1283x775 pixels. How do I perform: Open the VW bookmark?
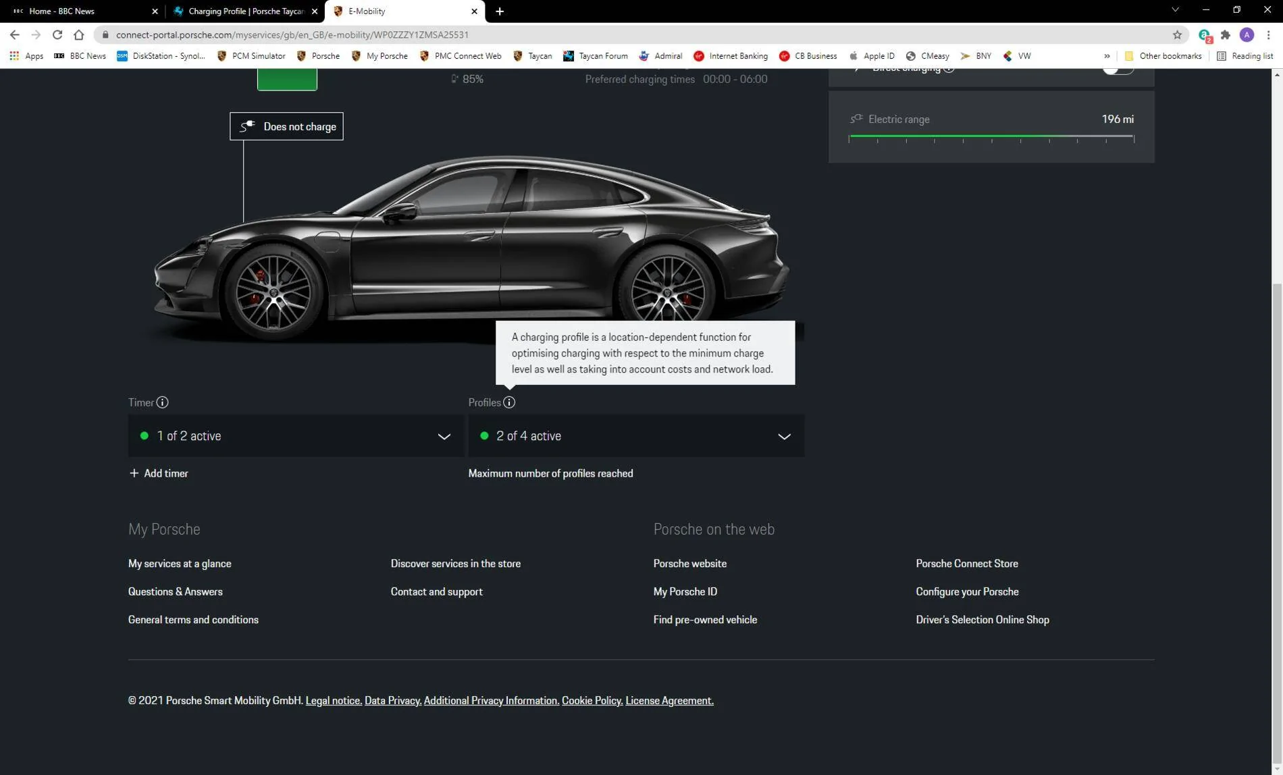point(1016,56)
